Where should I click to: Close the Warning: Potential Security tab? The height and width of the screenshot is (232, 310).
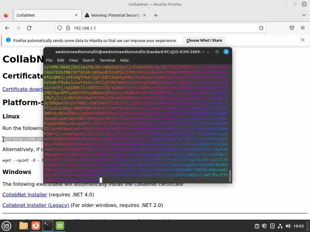(x=144, y=15)
